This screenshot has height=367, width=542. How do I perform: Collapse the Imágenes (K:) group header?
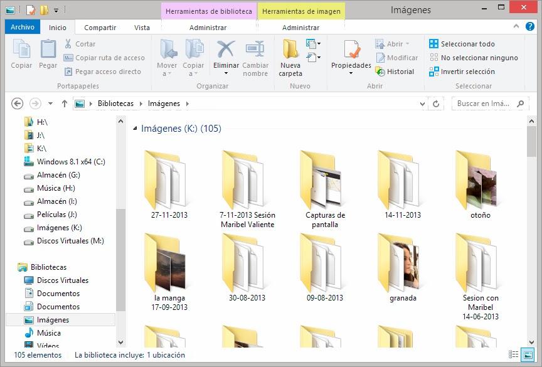click(135, 127)
